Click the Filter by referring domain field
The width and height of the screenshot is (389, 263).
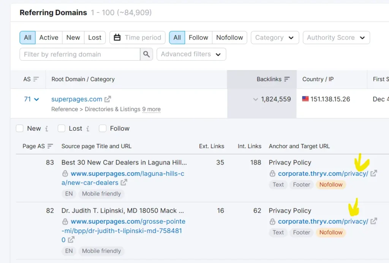pos(80,54)
